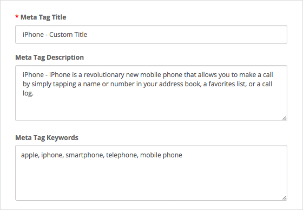Select the Meta Tag Keywords label
The width and height of the screenshot is (303, 210).
pyautogui.click(x=47, y=137)
